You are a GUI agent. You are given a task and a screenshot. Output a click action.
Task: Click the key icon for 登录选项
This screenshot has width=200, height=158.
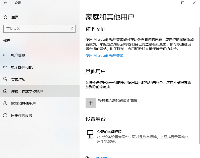(x=5, y=79)
